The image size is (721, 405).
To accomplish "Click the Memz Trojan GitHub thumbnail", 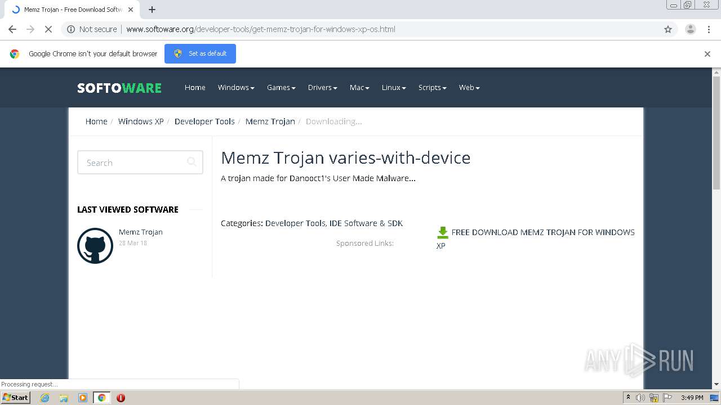I will pos(95,246).
